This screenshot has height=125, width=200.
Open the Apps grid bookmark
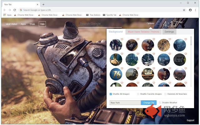tap(7, 15)
